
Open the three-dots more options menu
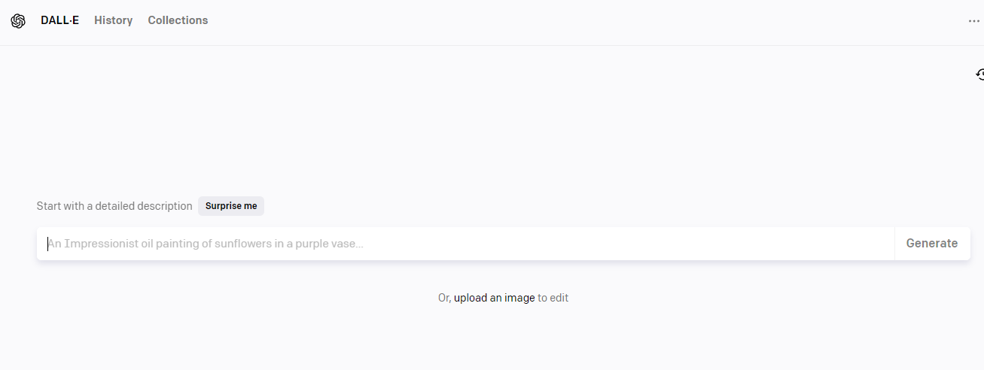coord(974,21)
